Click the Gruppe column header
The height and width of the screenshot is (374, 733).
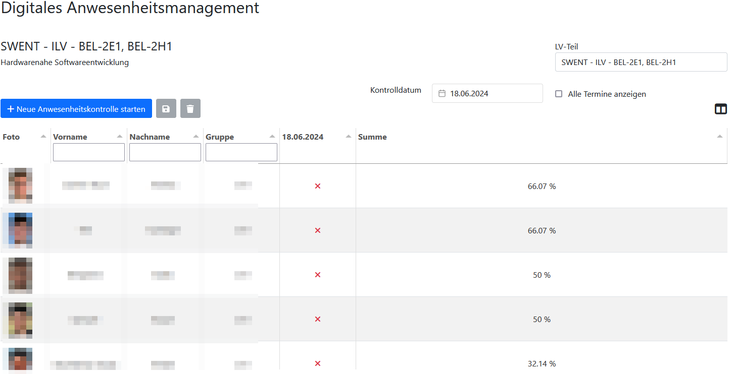[220, 137]
